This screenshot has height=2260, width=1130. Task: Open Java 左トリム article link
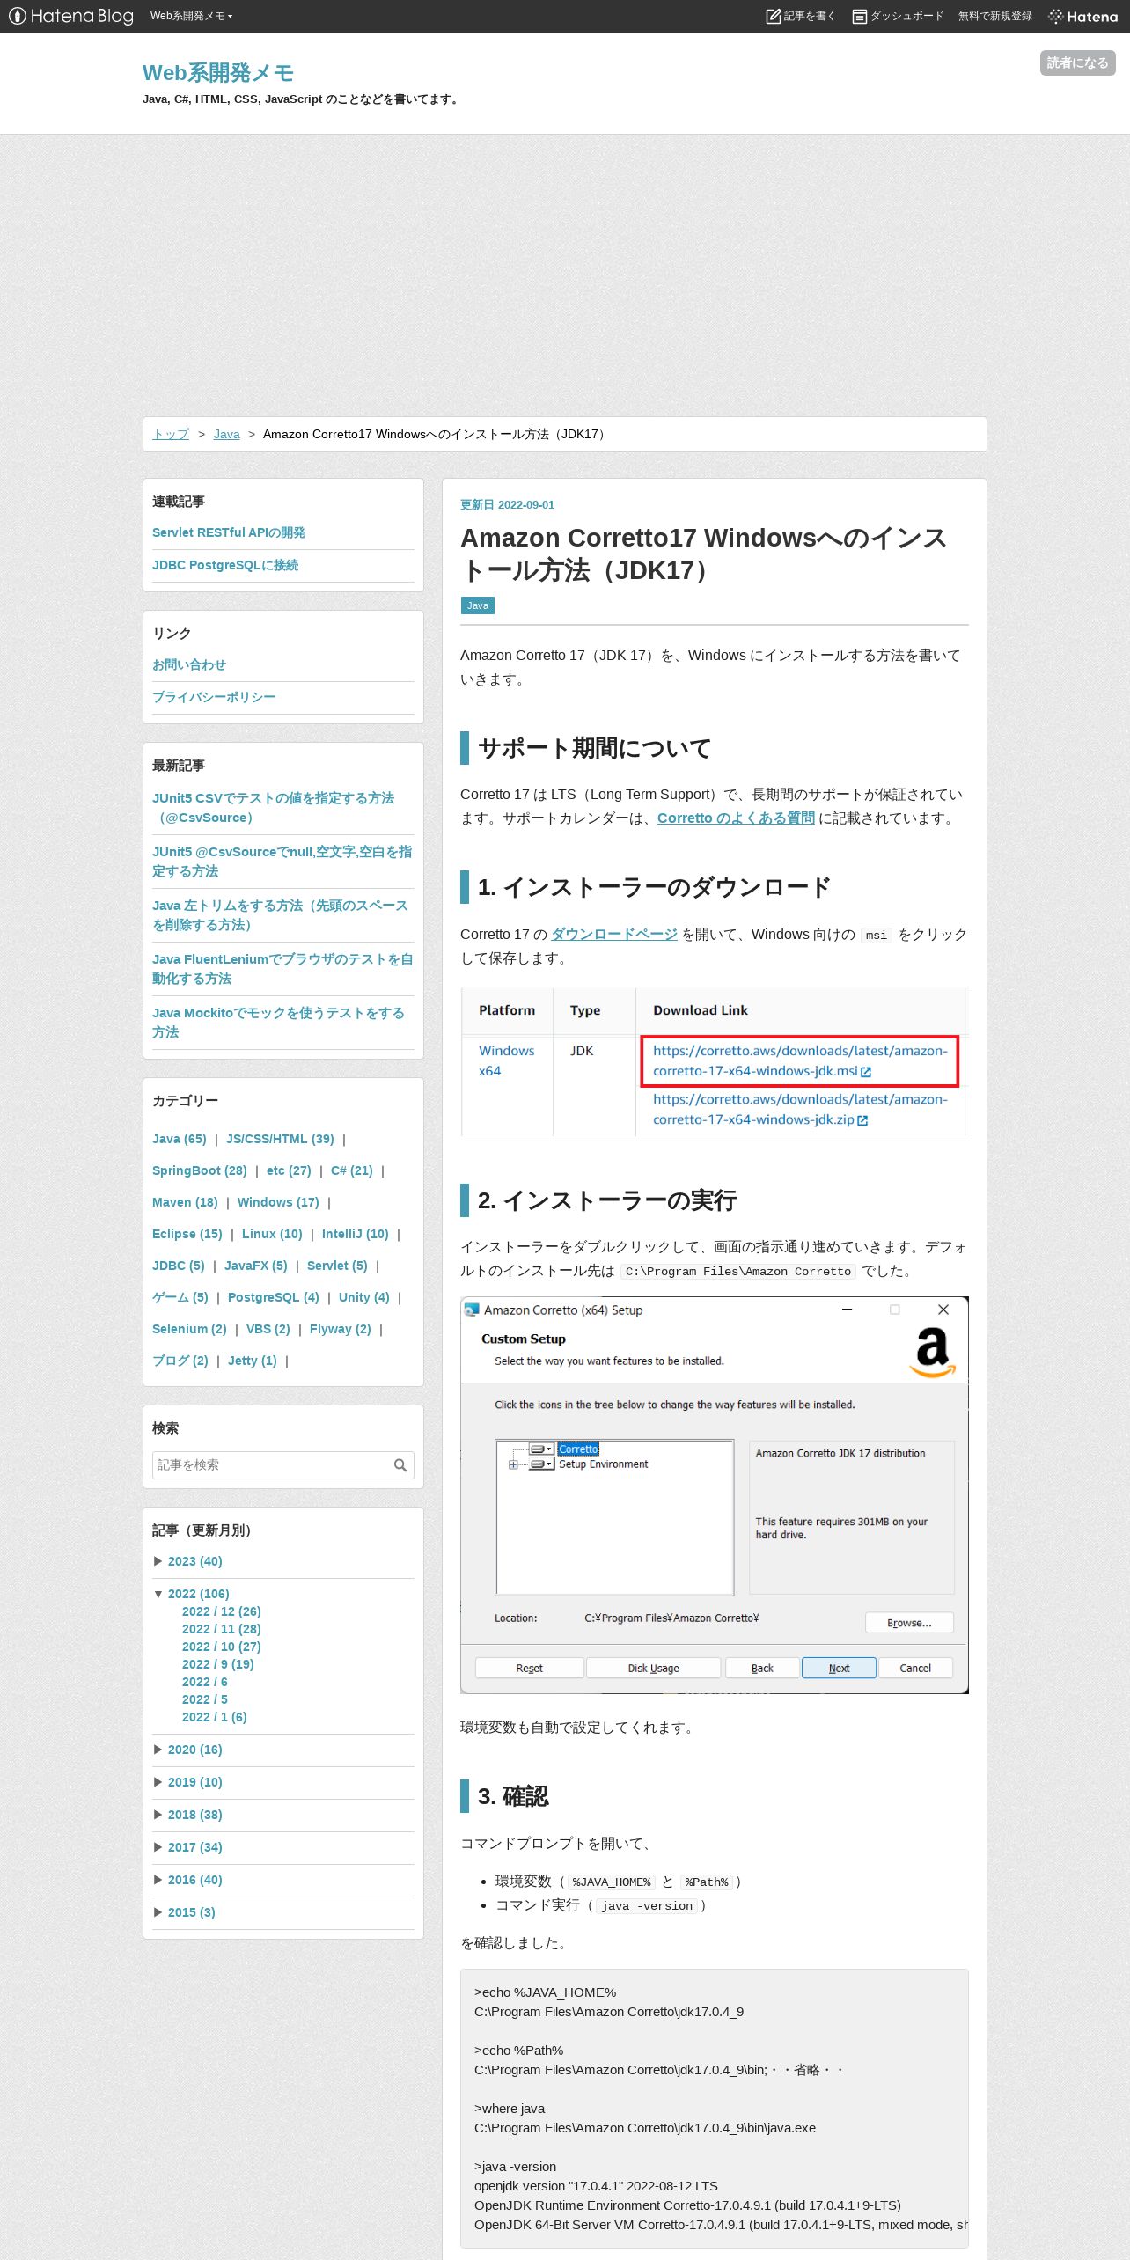coord(280,915)
